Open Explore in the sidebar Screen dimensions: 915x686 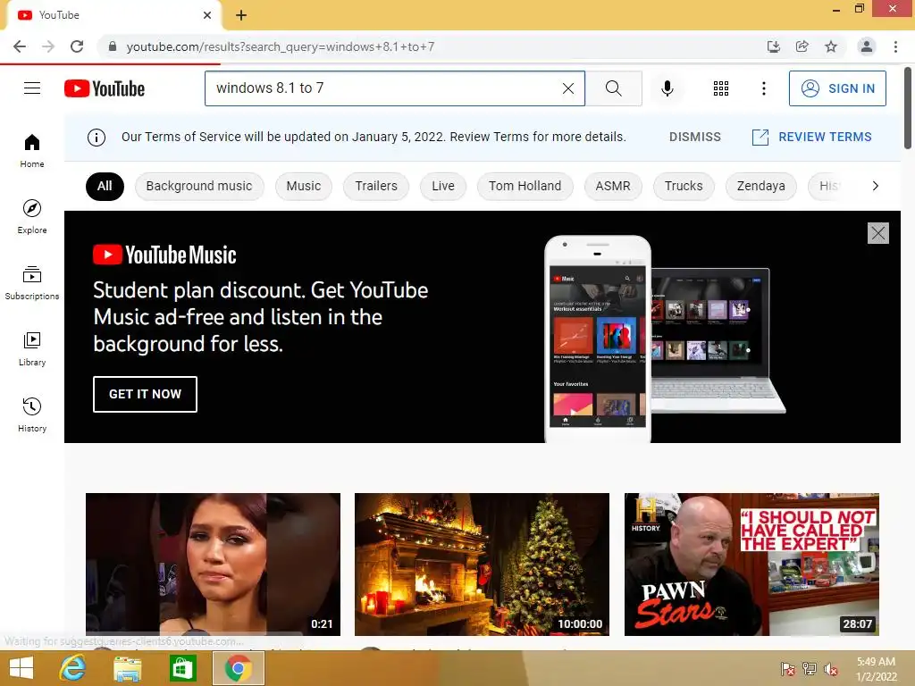tap(32, 217)
